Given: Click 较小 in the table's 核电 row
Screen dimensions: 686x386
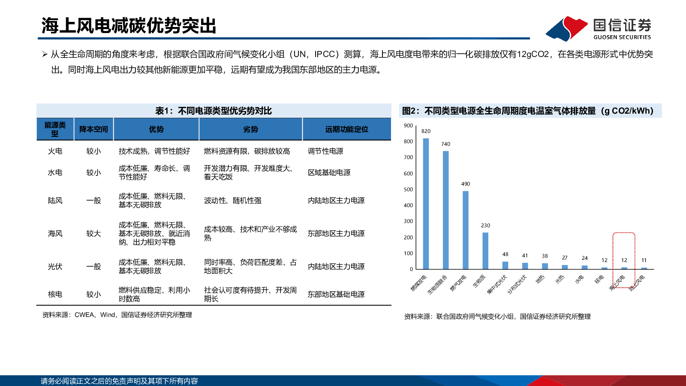Looking at the screenshot, I should [93, 294].
